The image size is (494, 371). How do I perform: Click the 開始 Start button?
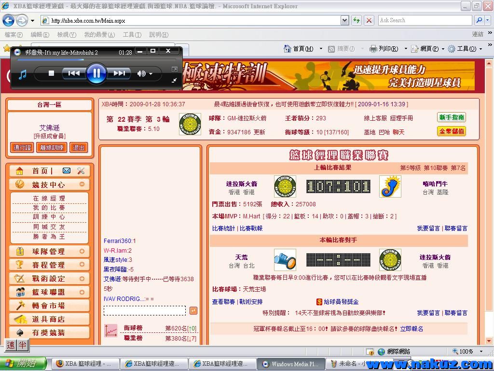coord(23,364)
